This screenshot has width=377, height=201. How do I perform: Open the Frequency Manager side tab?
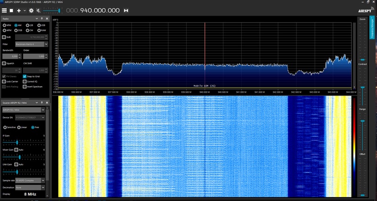(x=372, y=27)
